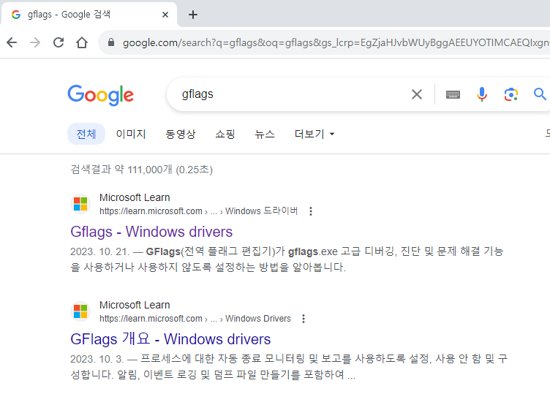Open the GFlags 개요 - Windows drivers link
This screenshot has width=550, height=394.
coord(170,339)
